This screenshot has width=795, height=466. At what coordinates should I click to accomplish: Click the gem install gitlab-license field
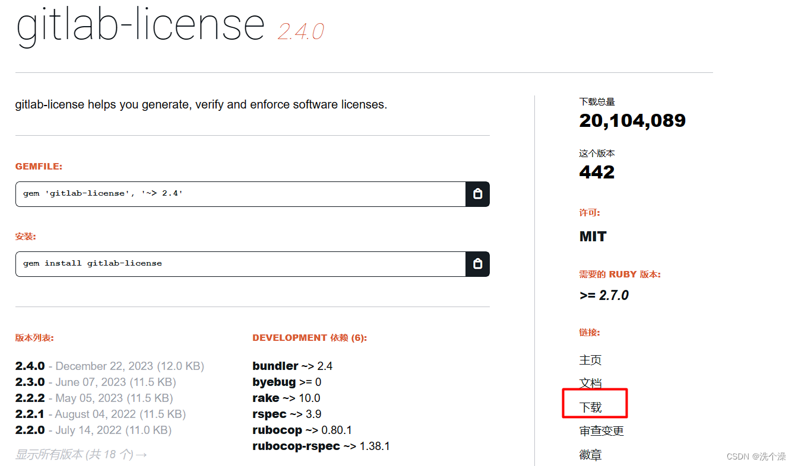coord(240,264)
